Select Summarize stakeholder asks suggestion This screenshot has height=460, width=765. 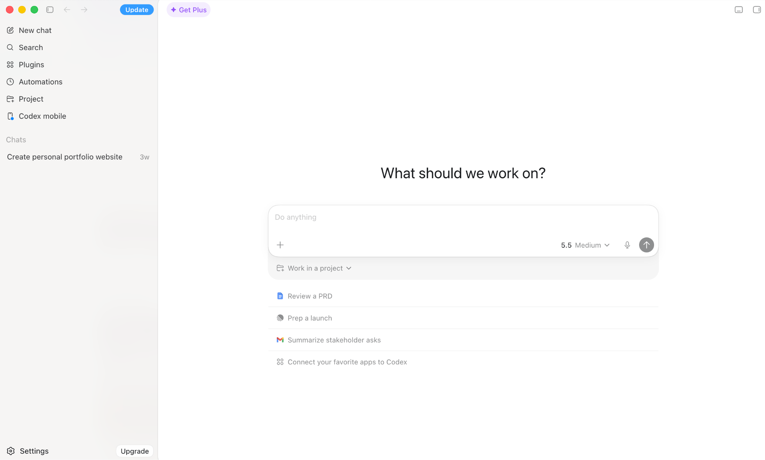[x=463, y=340]
